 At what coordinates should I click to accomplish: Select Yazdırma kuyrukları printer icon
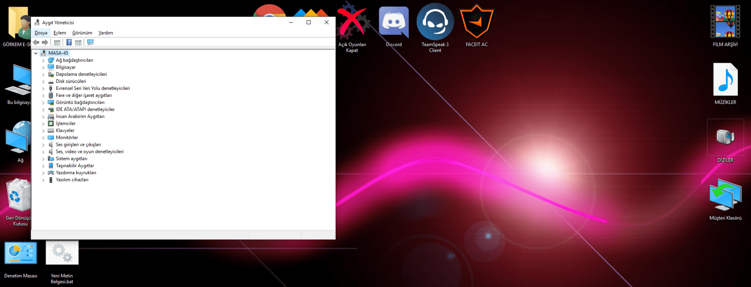coord(51,172)
